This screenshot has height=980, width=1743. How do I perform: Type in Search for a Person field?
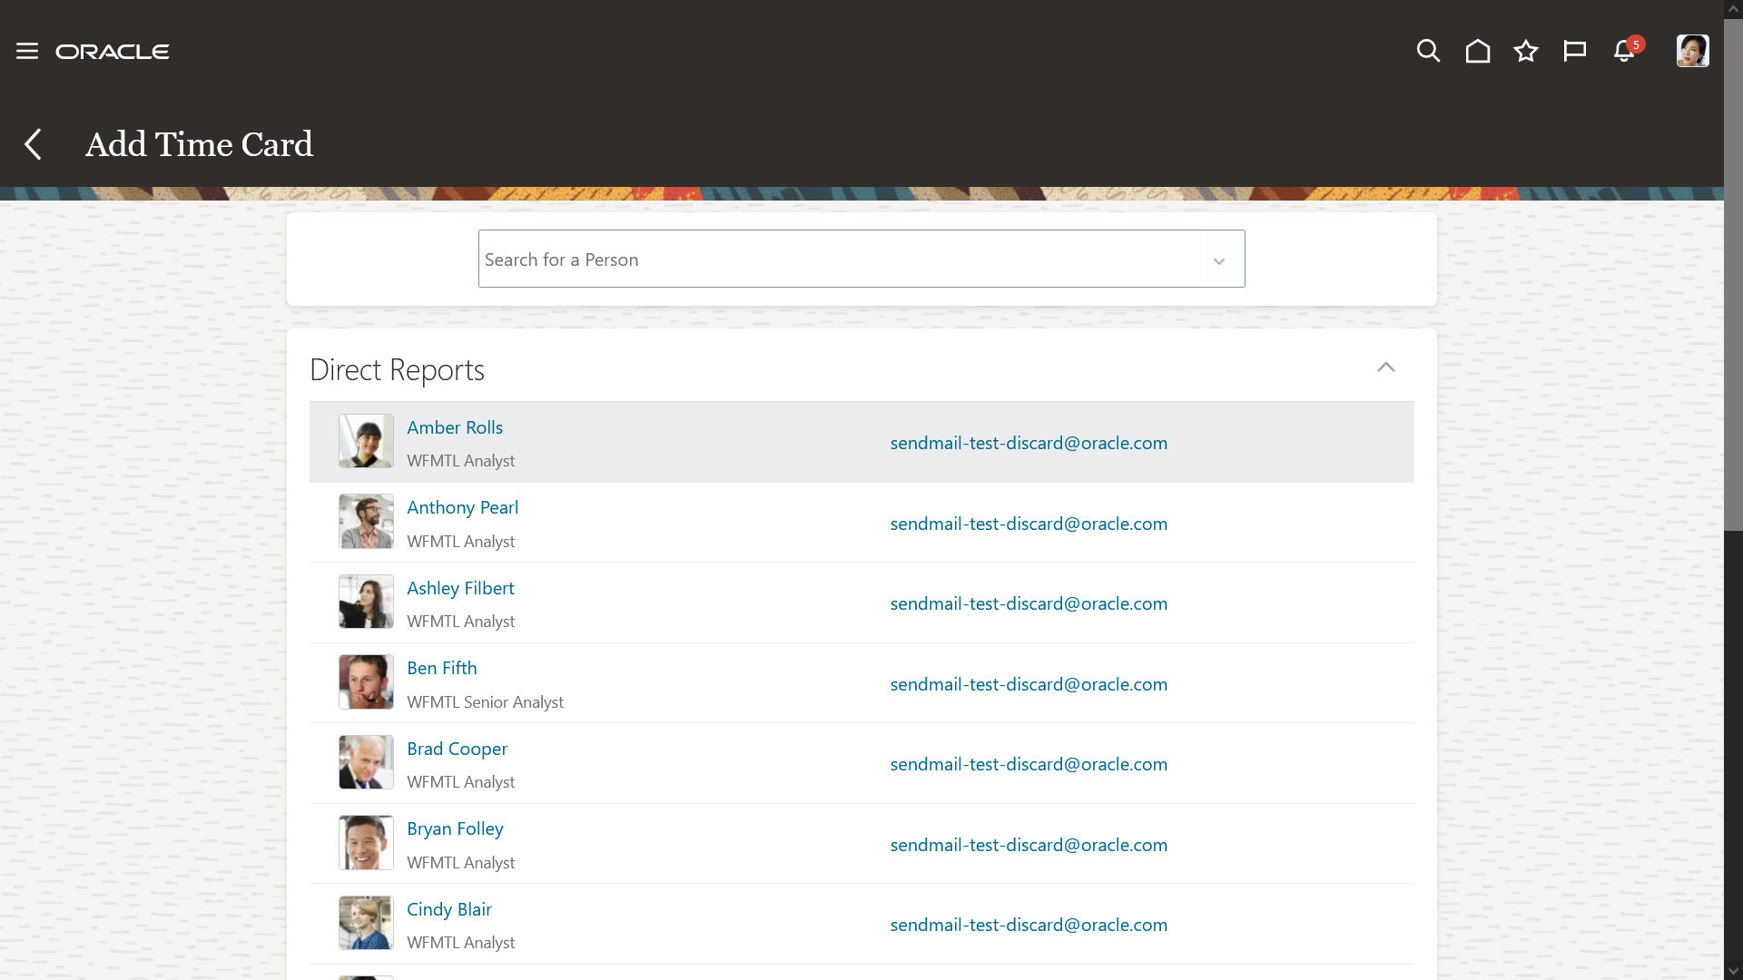click(840, 260)
